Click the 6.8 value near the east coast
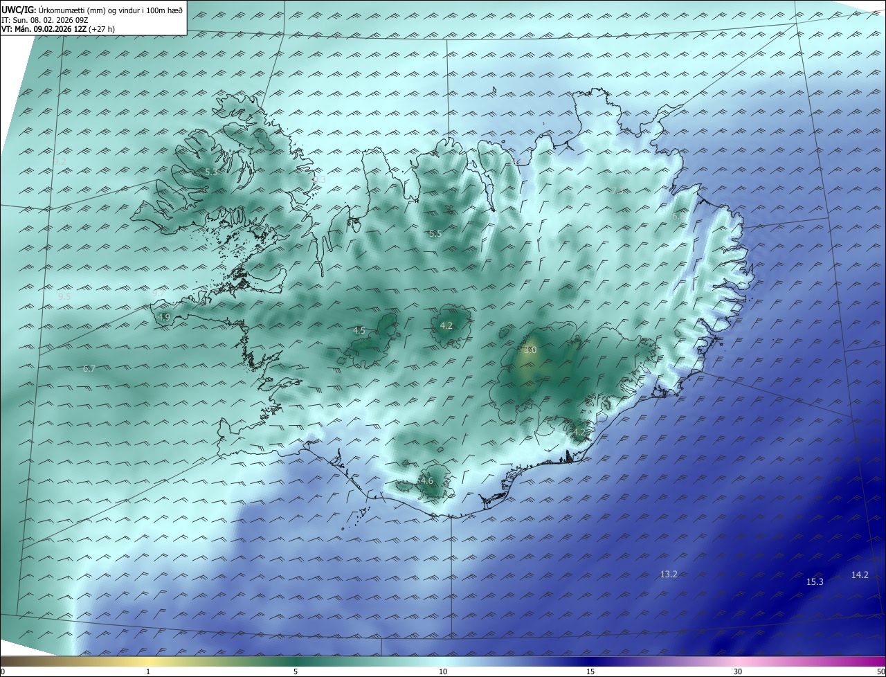 [678, 217]
